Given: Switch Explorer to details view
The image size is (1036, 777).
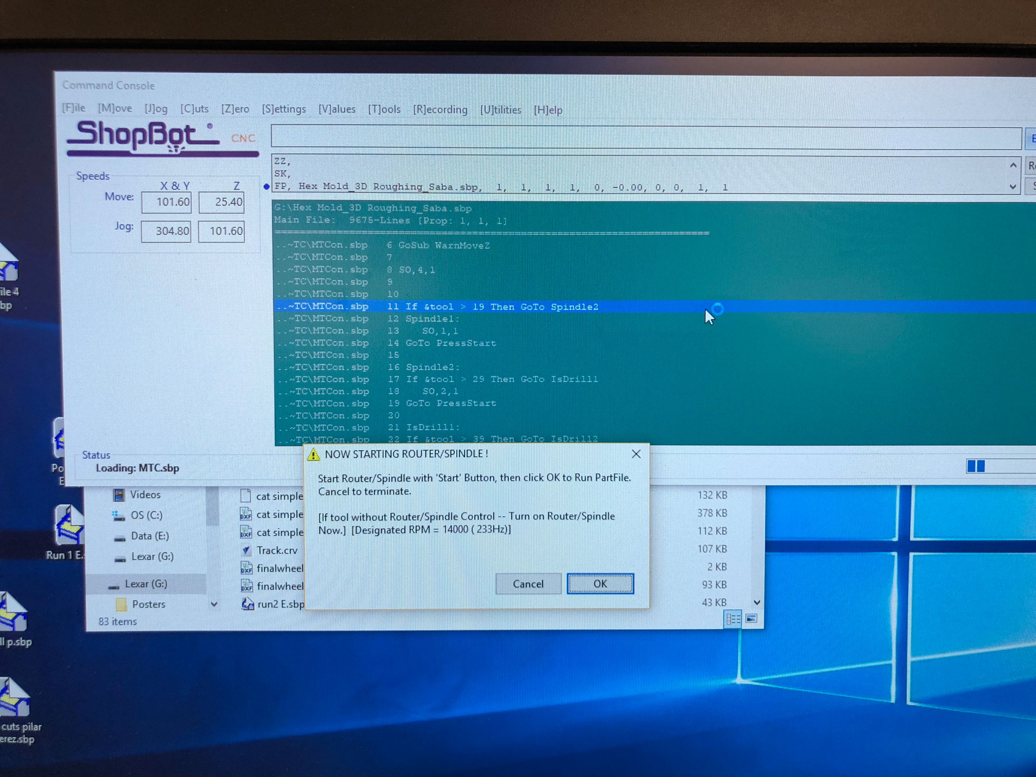Looking at the screenshot, I should click(x=733, y=619).
